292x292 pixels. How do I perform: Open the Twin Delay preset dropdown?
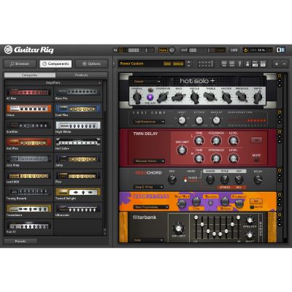point(149,161)
